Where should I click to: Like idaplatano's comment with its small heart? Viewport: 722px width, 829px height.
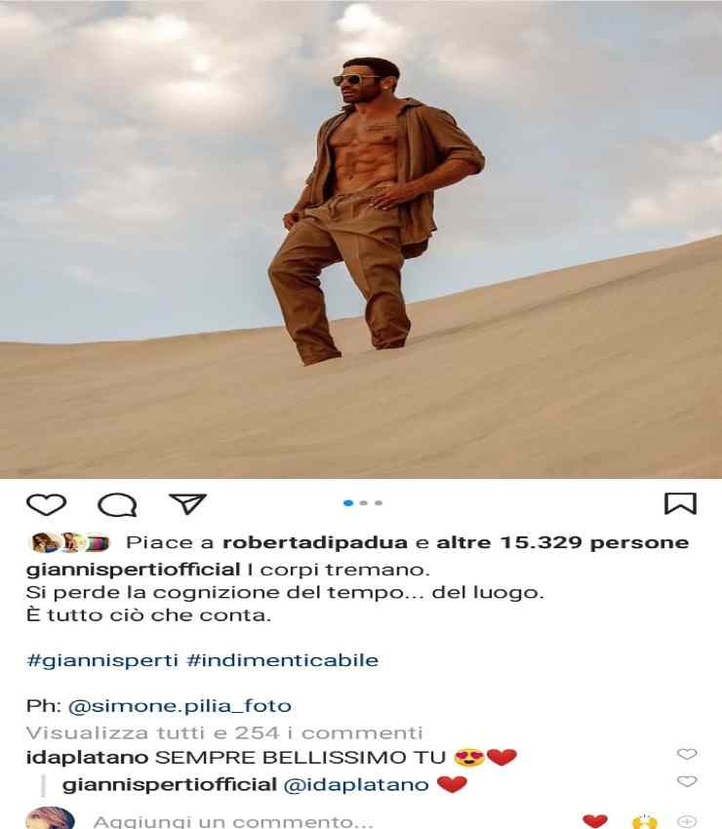[x=687, y=754]
